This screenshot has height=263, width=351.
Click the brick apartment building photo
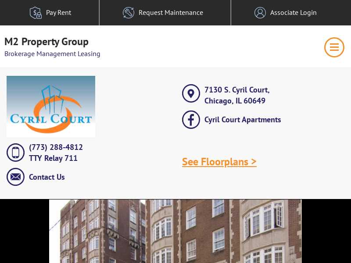click(175, 231)
